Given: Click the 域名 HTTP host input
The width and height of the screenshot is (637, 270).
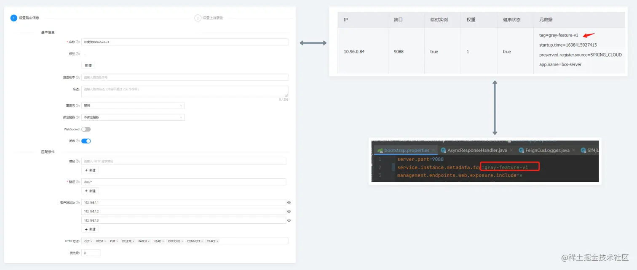Looking at the screenshot, I should [184, 161].
